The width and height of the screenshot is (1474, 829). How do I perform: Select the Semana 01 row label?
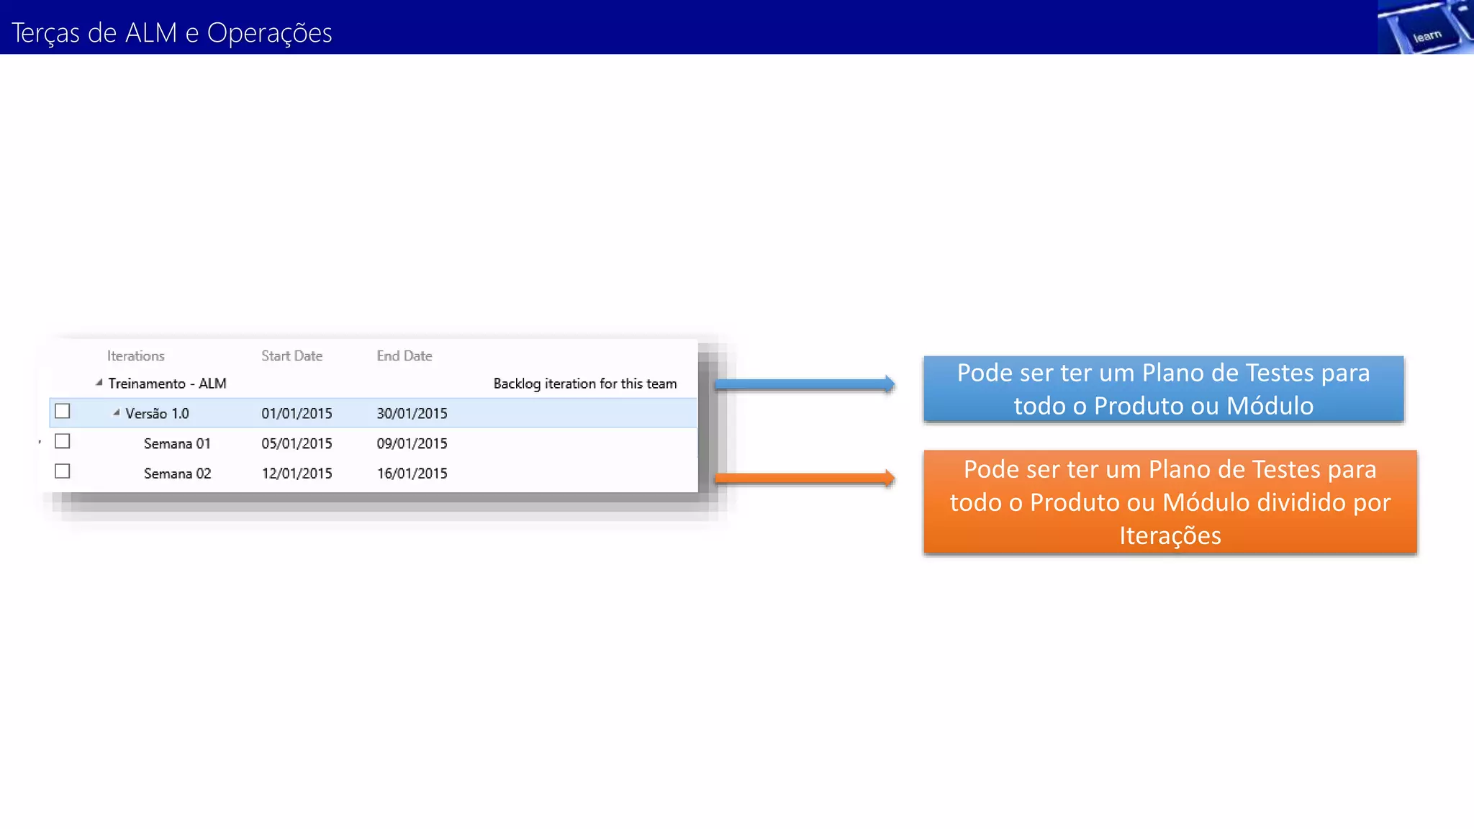click(x=177, y=444)
